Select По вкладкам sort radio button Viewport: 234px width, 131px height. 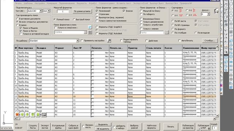(x=196, y=33)
